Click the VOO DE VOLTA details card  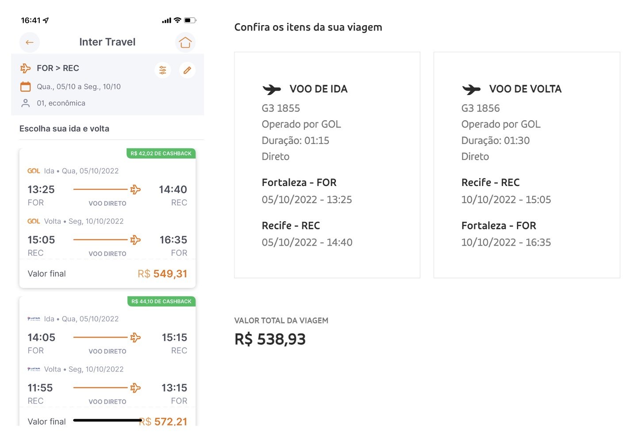526,165
